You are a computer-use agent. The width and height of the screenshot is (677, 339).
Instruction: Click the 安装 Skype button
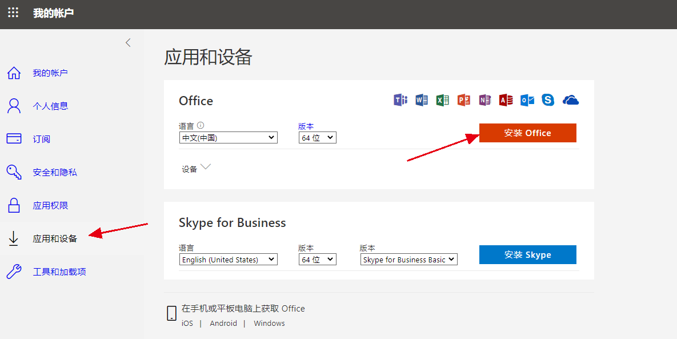pos(528,255)
